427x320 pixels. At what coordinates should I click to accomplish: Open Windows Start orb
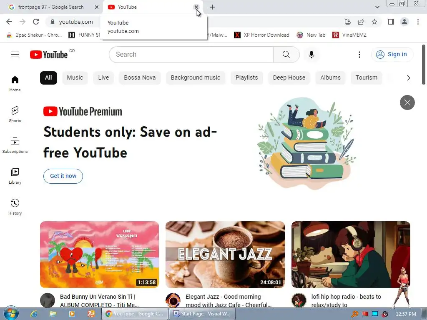coord(11,313)
